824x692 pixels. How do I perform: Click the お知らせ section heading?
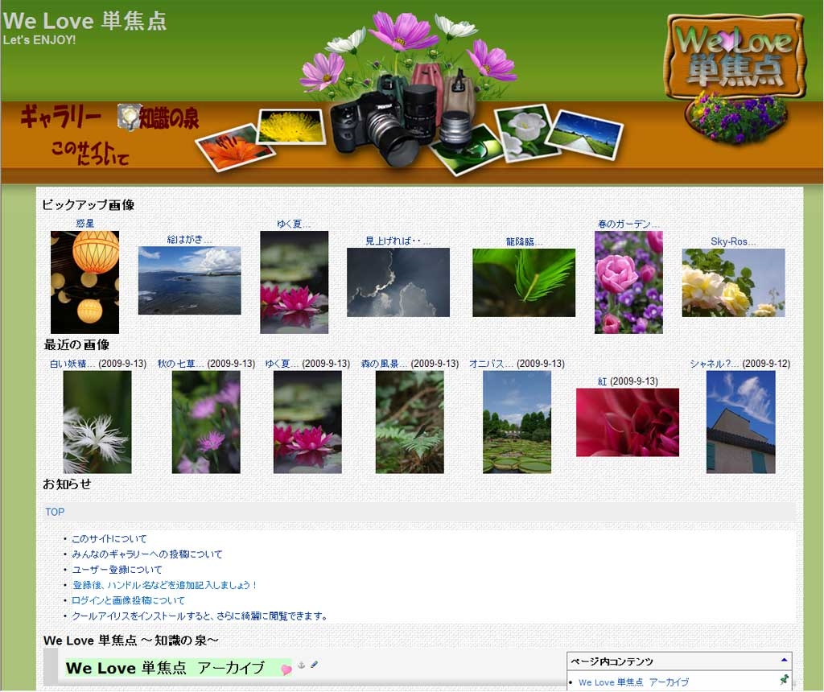pos(67,484)
